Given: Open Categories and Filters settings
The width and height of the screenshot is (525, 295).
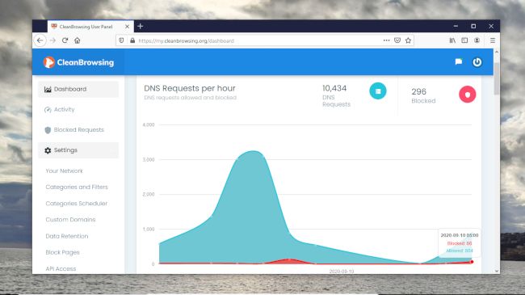Looking at the screenshot, I should (77, 187).
